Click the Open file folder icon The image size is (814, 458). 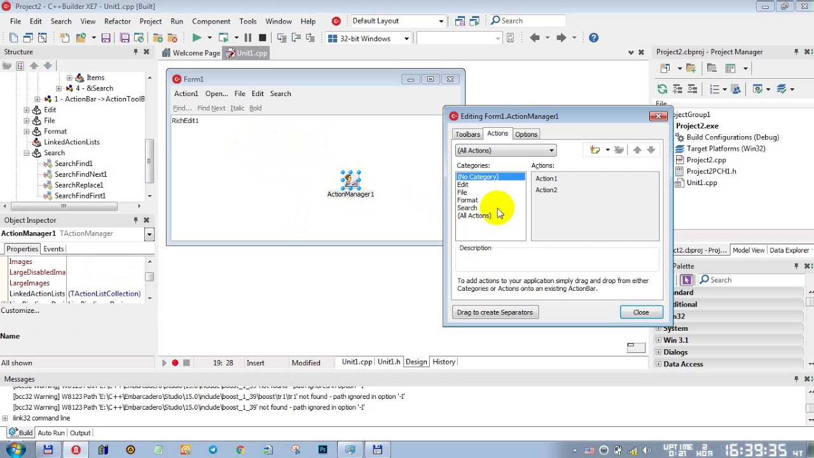click(81, 38)
